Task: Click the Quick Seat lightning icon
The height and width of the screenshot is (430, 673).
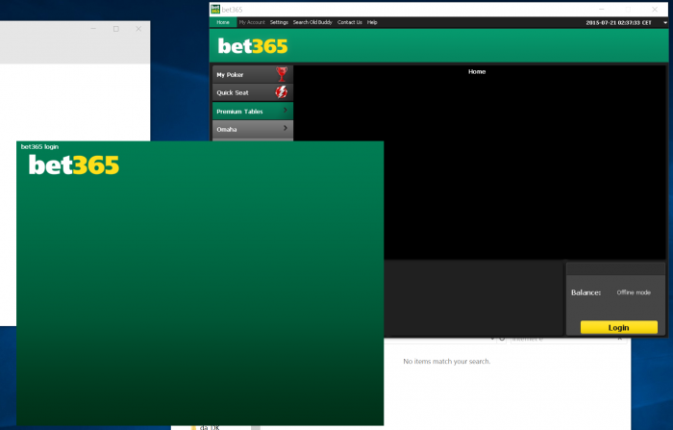Action: click(x=281, y=92)
